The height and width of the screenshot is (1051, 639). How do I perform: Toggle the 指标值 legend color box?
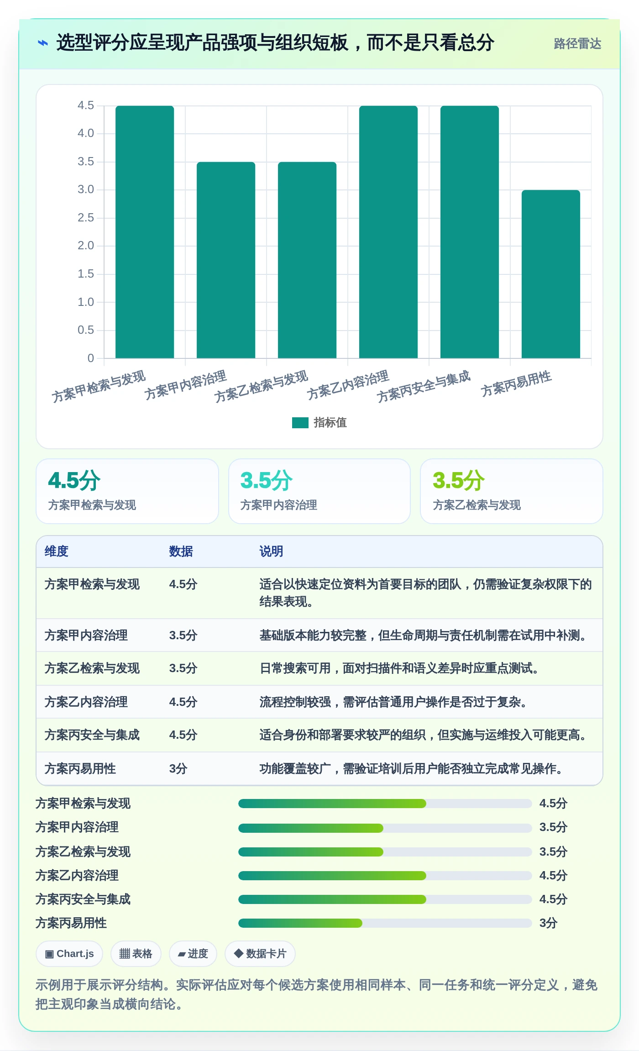tap(300, 423)
